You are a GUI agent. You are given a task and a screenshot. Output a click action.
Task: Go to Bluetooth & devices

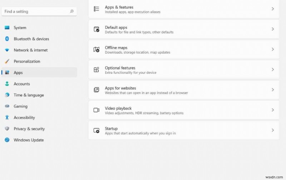(39, 39)
